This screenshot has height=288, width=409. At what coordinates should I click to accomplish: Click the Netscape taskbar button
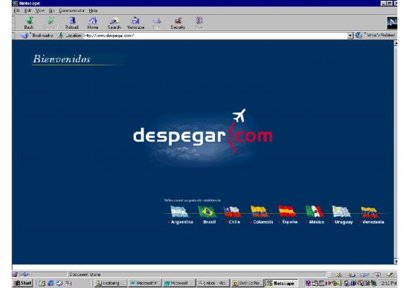click(281, 283)
